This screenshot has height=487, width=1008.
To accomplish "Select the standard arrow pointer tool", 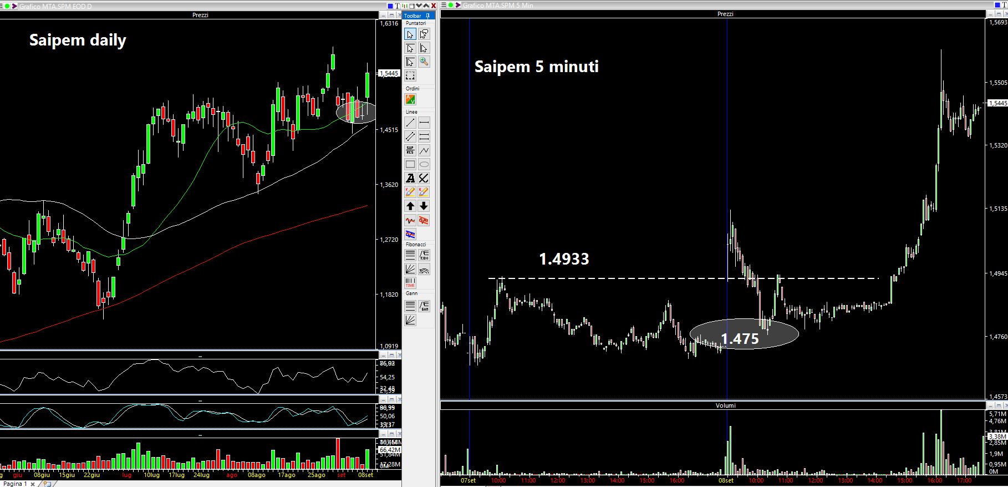I will 410,34.
